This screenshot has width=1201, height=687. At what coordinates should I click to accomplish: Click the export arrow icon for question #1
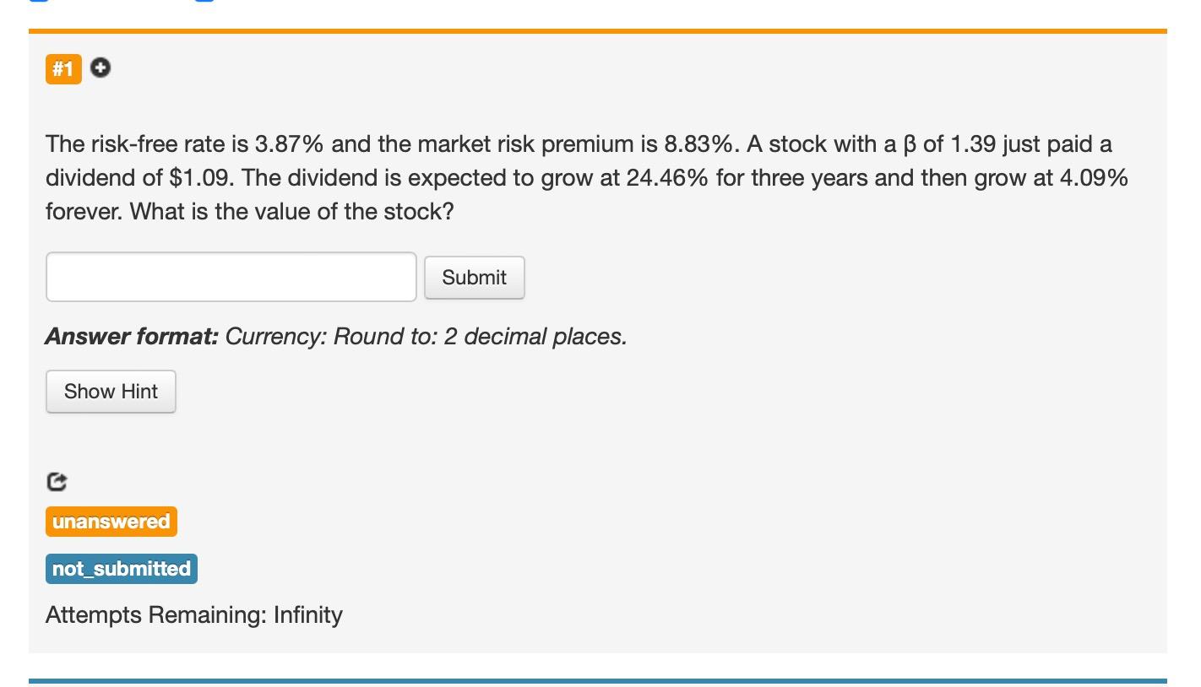click(x=57, y=481)
